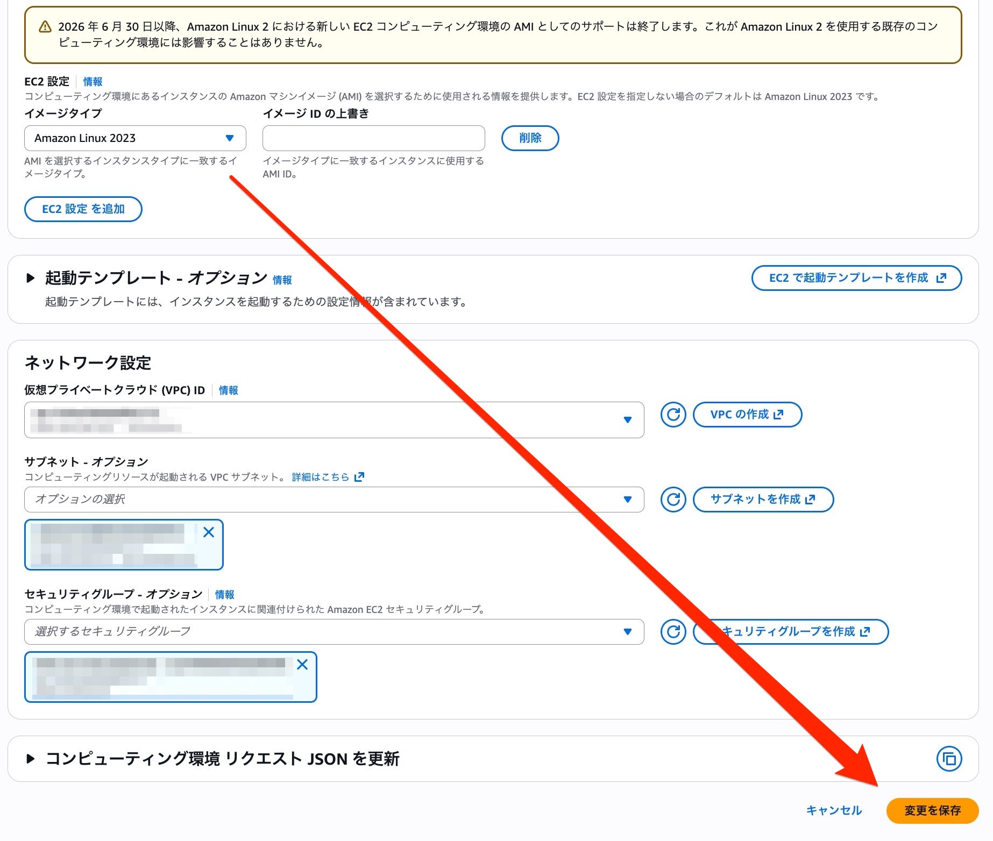Expand the 起動テンプレート - オプション section
Viewport: 993px width, 841px height.
point(30,279)
